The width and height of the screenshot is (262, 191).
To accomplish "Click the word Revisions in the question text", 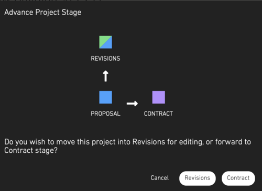I will [x=149, y=142].
